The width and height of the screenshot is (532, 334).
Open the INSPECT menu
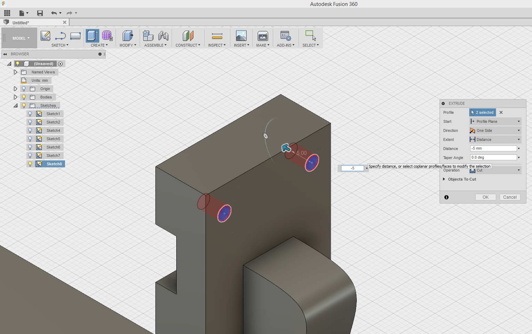pos(217,45)
